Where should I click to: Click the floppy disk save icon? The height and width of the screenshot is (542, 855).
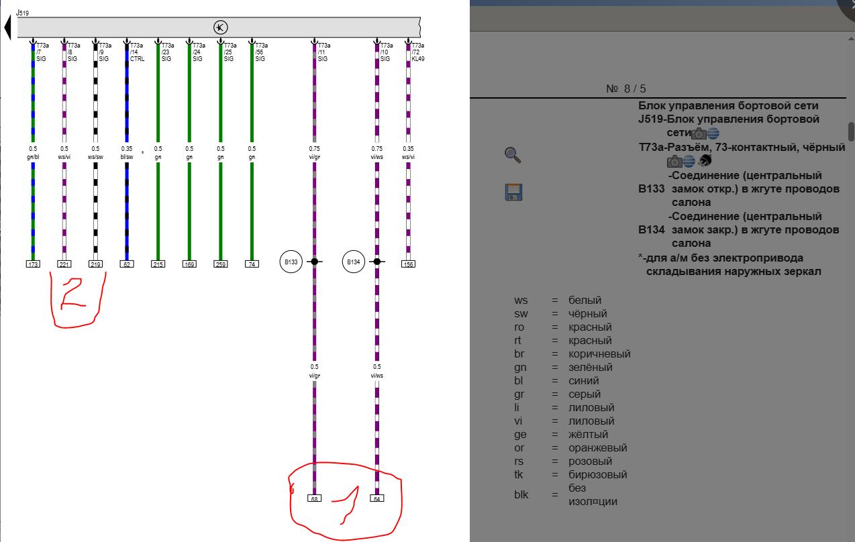pos(513,193)
